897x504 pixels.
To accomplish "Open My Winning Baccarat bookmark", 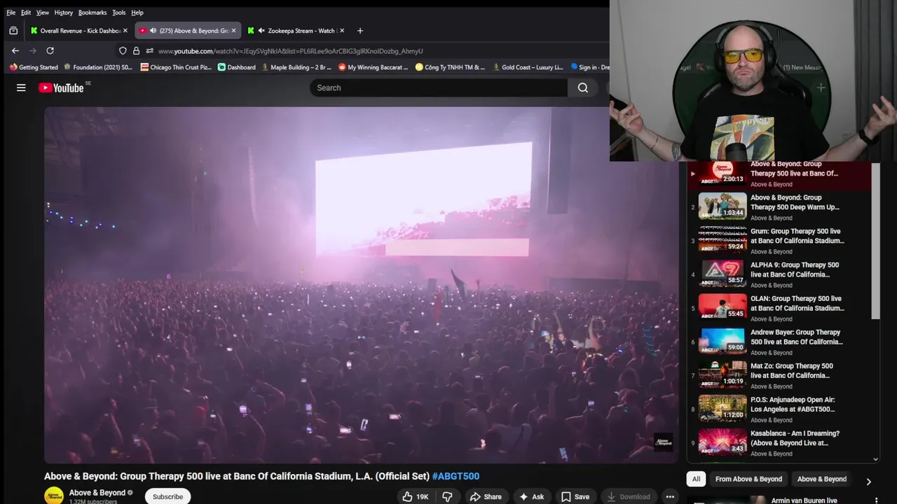I will tap(373, 67).
